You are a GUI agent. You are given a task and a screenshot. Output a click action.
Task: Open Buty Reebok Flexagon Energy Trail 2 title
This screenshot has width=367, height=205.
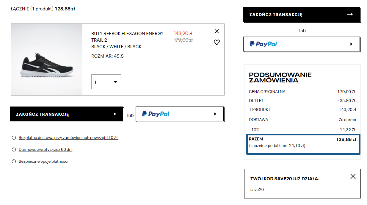pos(127,37)
